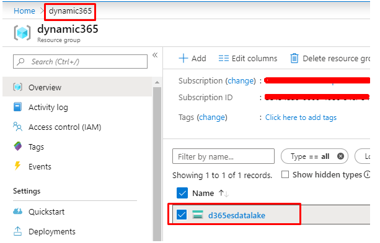Image resolution: width=380 pixels, height=243 pixels.
Task: Click the search magnifier icon
Action: pyautogui.click(x=21, y=62)
